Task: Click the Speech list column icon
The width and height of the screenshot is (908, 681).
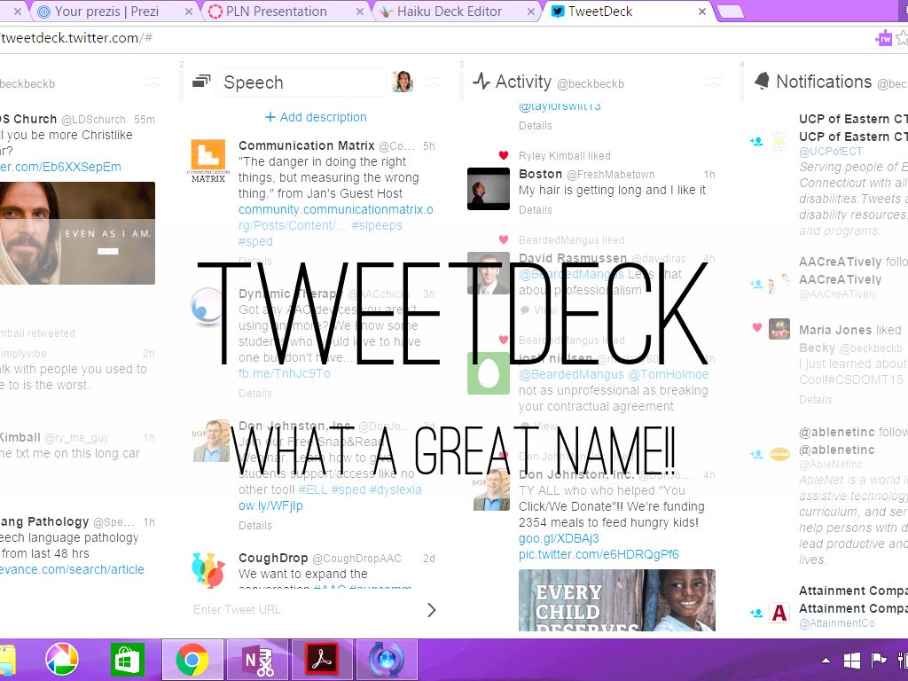Action: coord(201,82)
